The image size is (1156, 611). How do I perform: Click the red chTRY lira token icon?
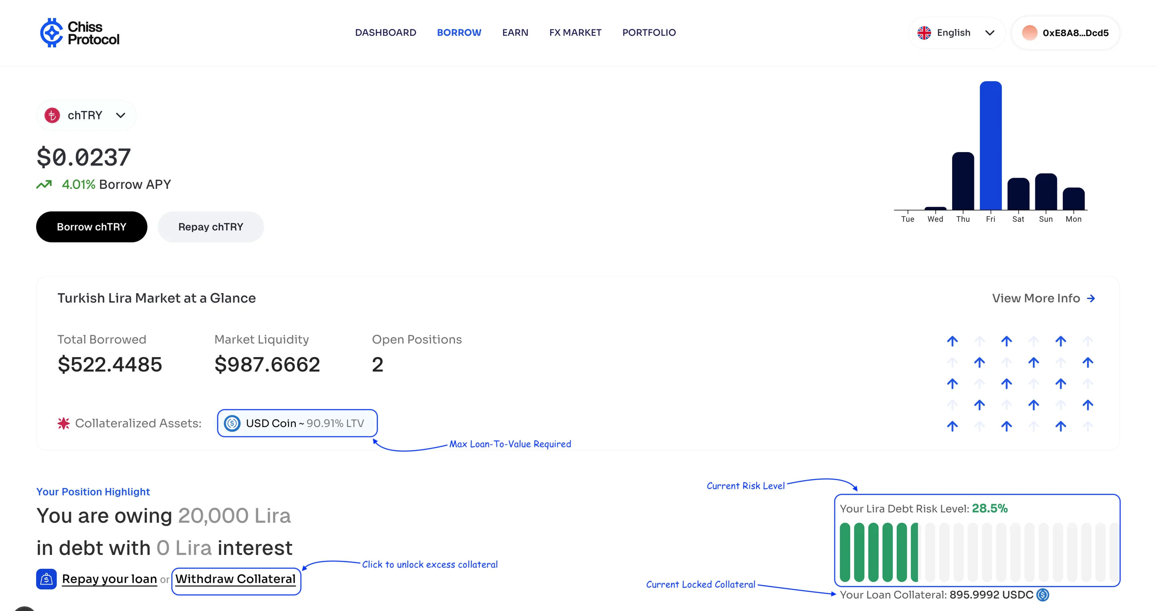tap(52, 115)
